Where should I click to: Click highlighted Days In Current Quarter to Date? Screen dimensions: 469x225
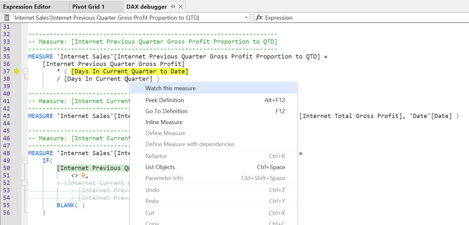coord(130,71)
